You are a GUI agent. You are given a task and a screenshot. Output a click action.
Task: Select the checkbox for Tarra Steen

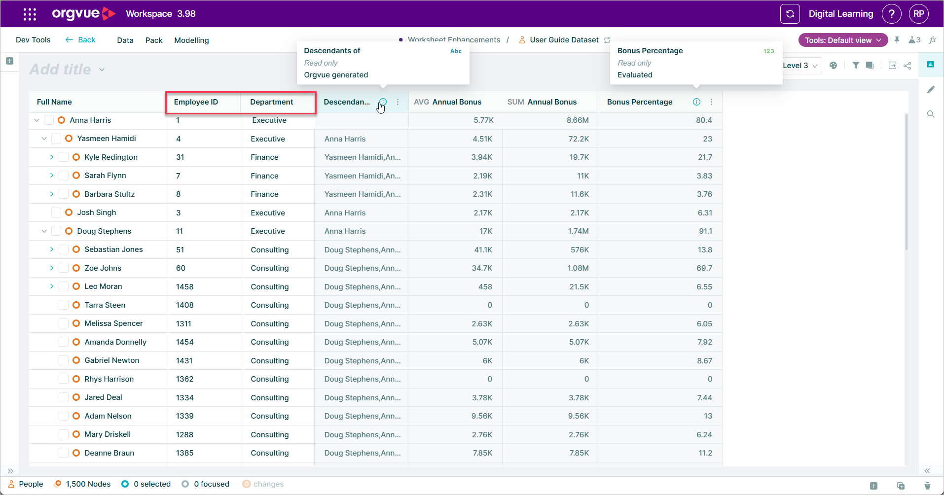[64, 305]
